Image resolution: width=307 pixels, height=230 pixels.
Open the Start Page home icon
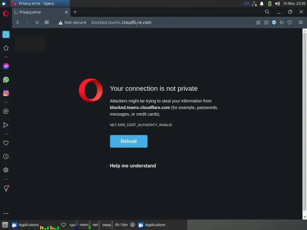point(6,35)
